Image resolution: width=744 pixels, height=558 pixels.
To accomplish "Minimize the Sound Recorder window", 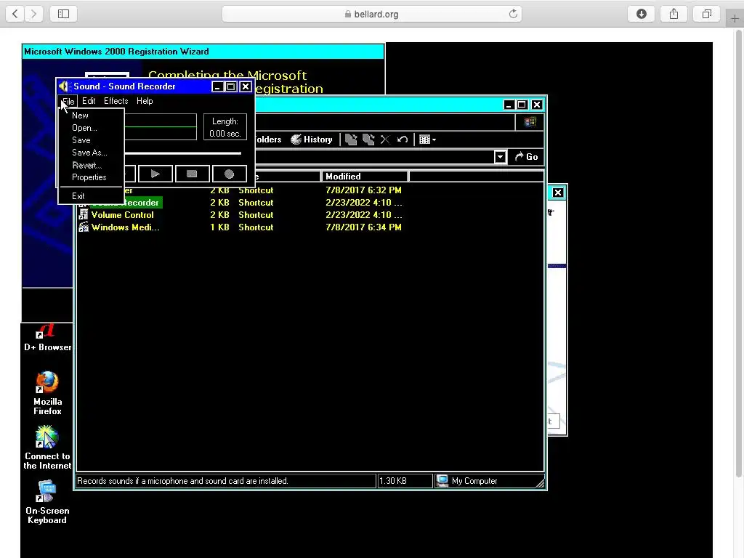I will coord(217,86).
